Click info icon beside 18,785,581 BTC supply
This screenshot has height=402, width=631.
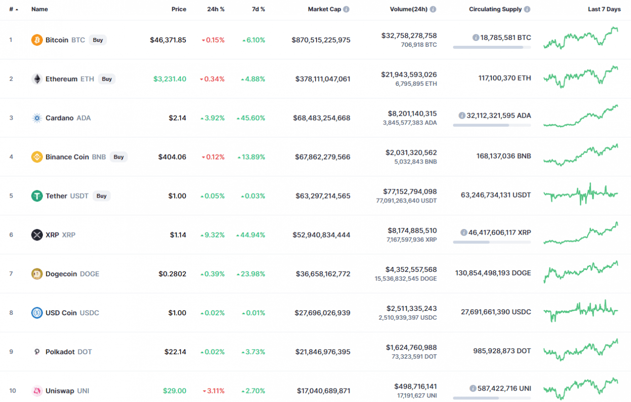click(476, 37)
